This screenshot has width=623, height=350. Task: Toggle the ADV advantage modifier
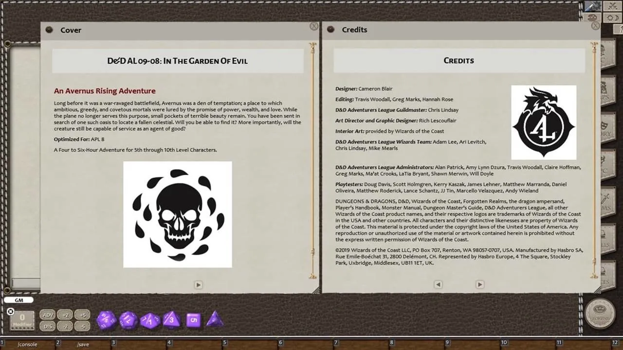click(47, 315)
